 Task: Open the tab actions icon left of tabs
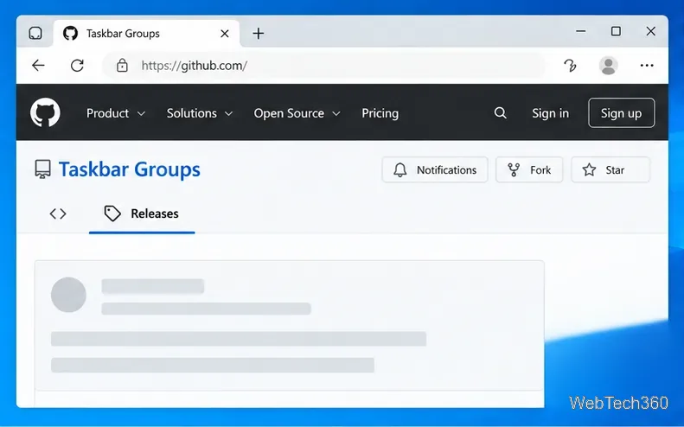click(x=35, y=33)
